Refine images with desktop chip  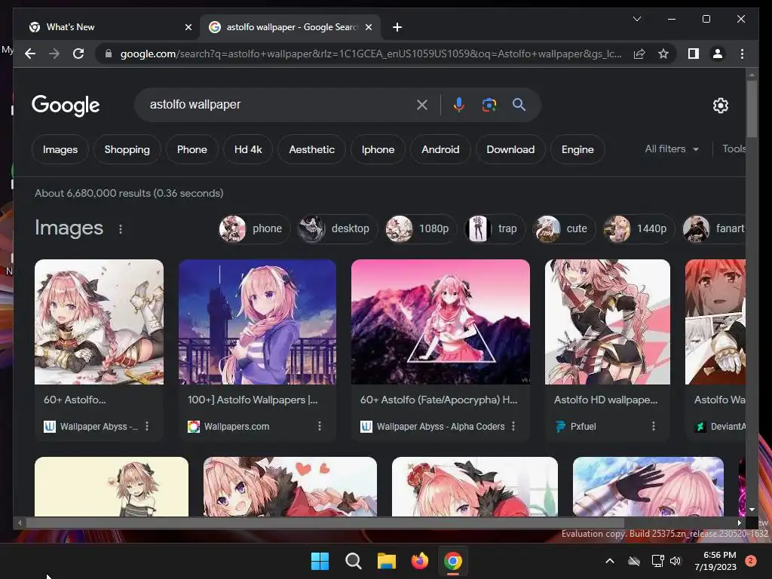[337, 228]
